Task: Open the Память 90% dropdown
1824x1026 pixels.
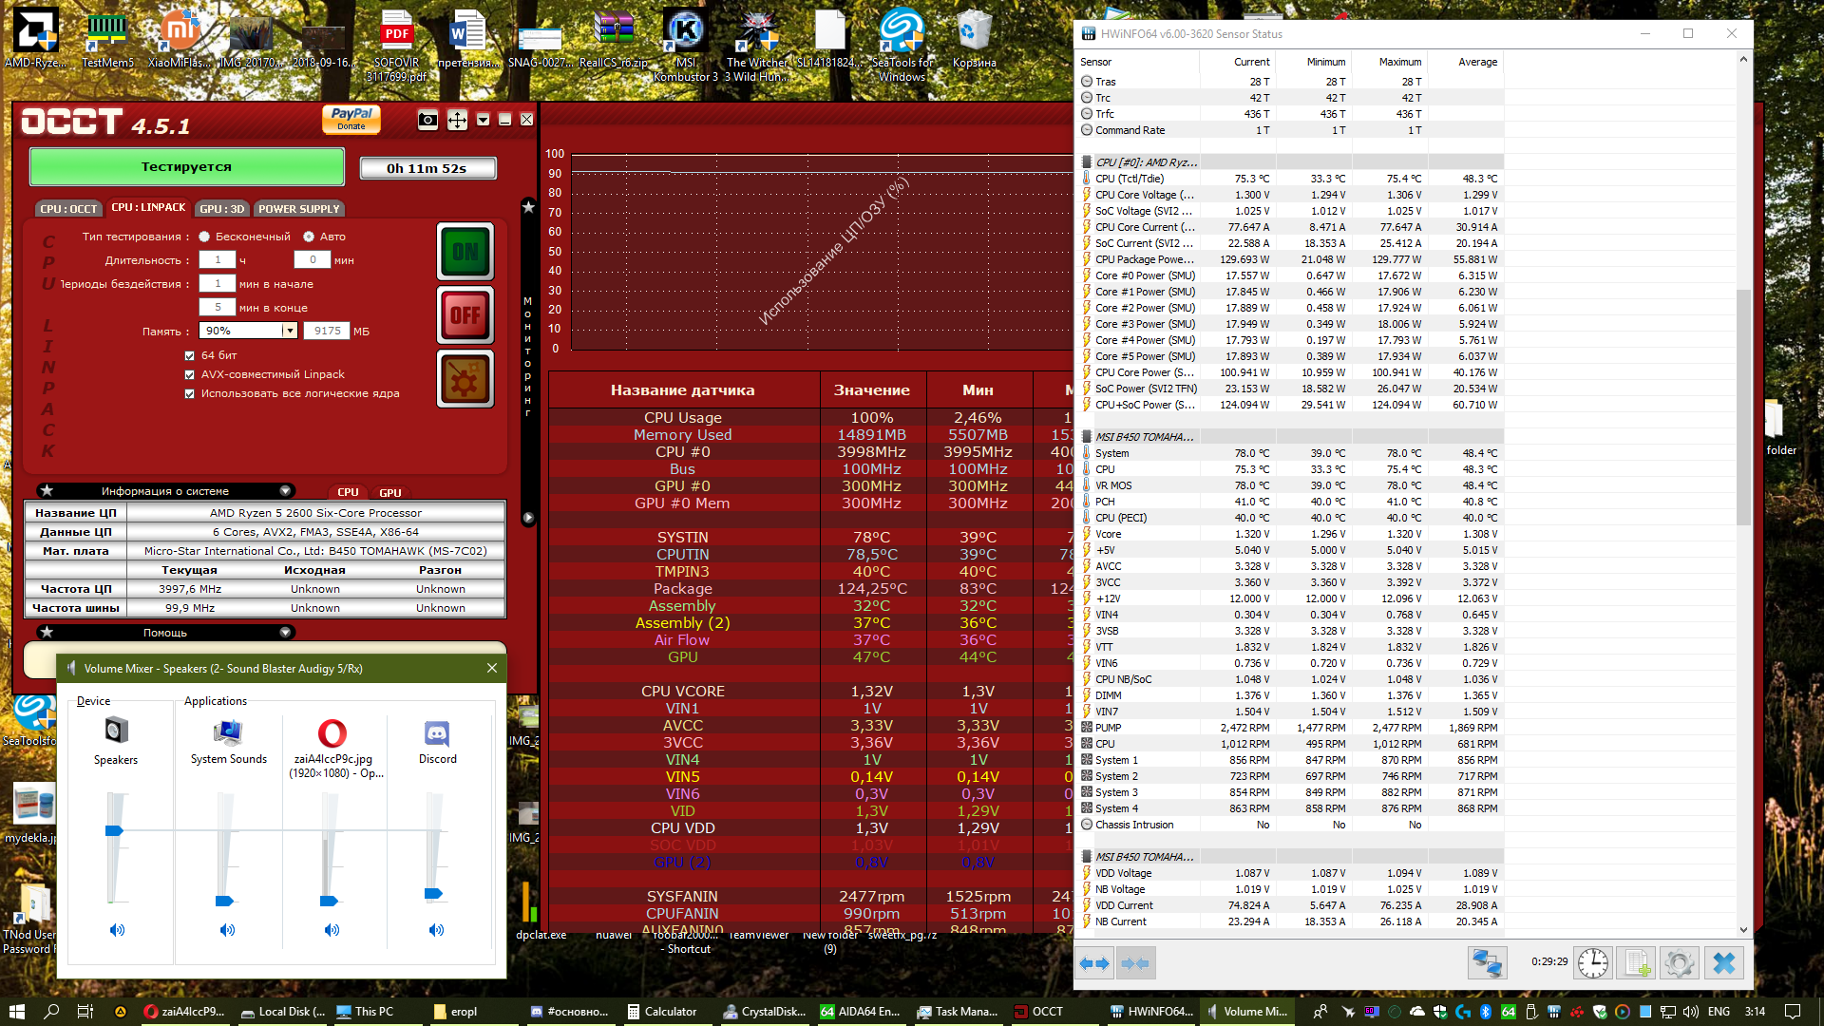Action: (290, 331)
